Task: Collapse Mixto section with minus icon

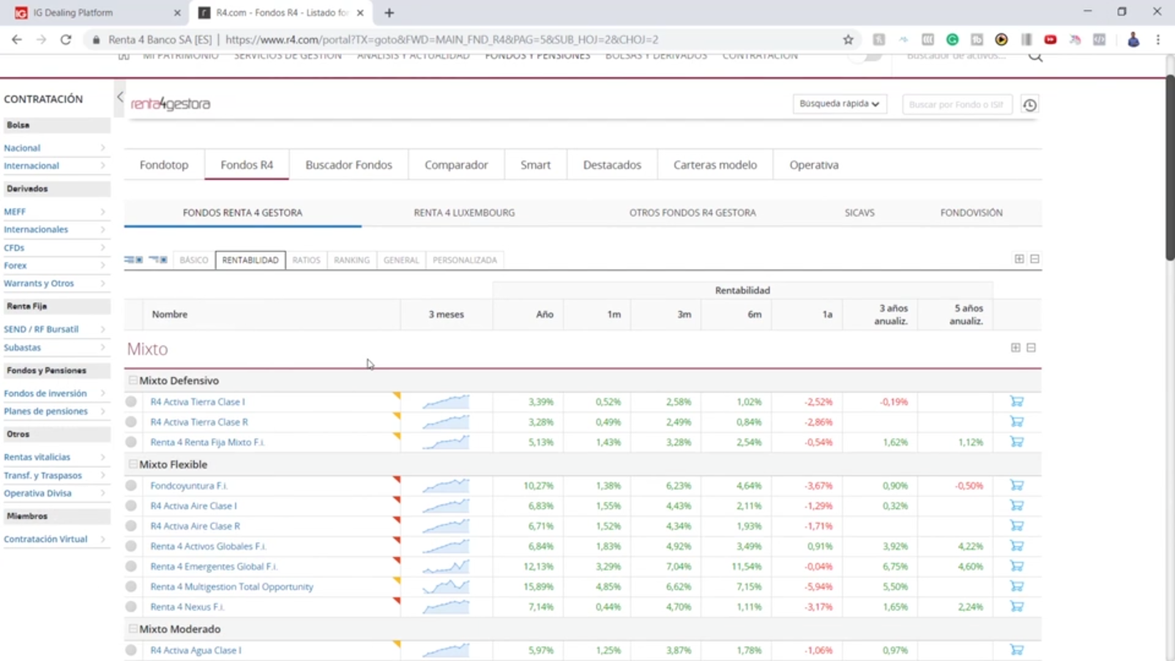Action: 1031,348
